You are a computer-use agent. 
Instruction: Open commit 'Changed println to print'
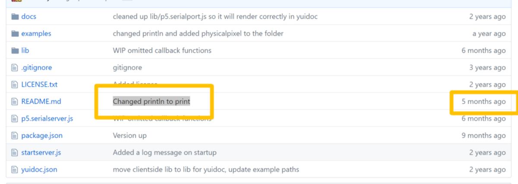(152, 102)
